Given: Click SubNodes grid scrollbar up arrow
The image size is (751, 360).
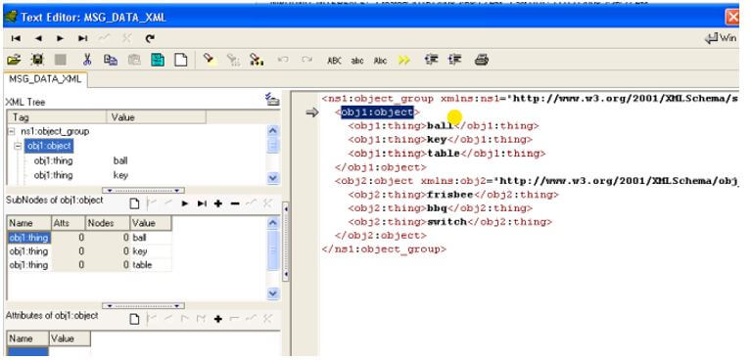Looking at the screenshot, I should tap(272, 223).
